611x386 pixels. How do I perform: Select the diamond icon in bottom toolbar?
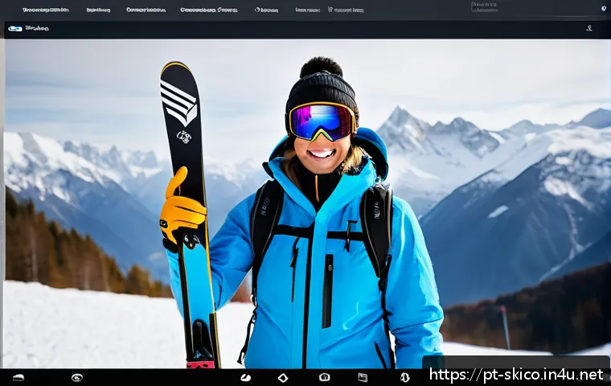(283, 377)
